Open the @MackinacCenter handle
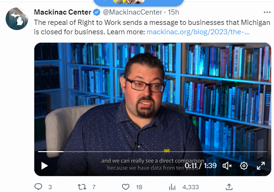Screen dimensions: 274x192 132,12
